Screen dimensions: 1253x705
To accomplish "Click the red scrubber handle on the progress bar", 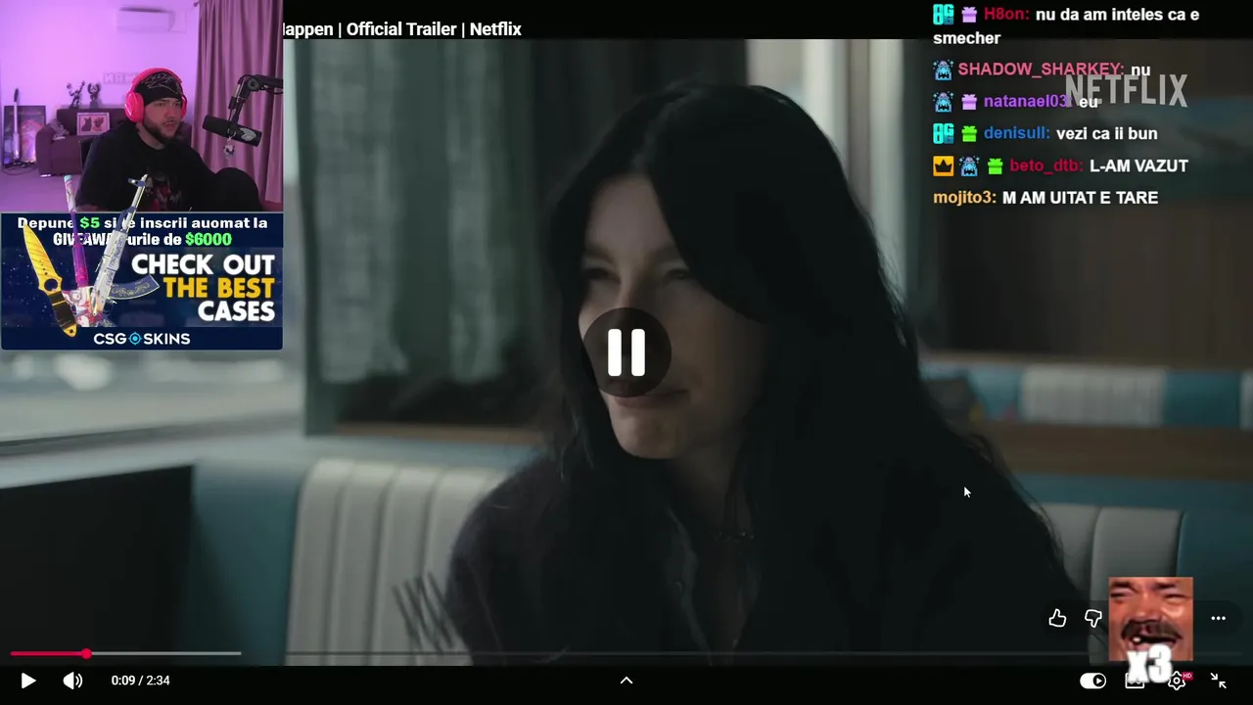I will pos(86,653).
